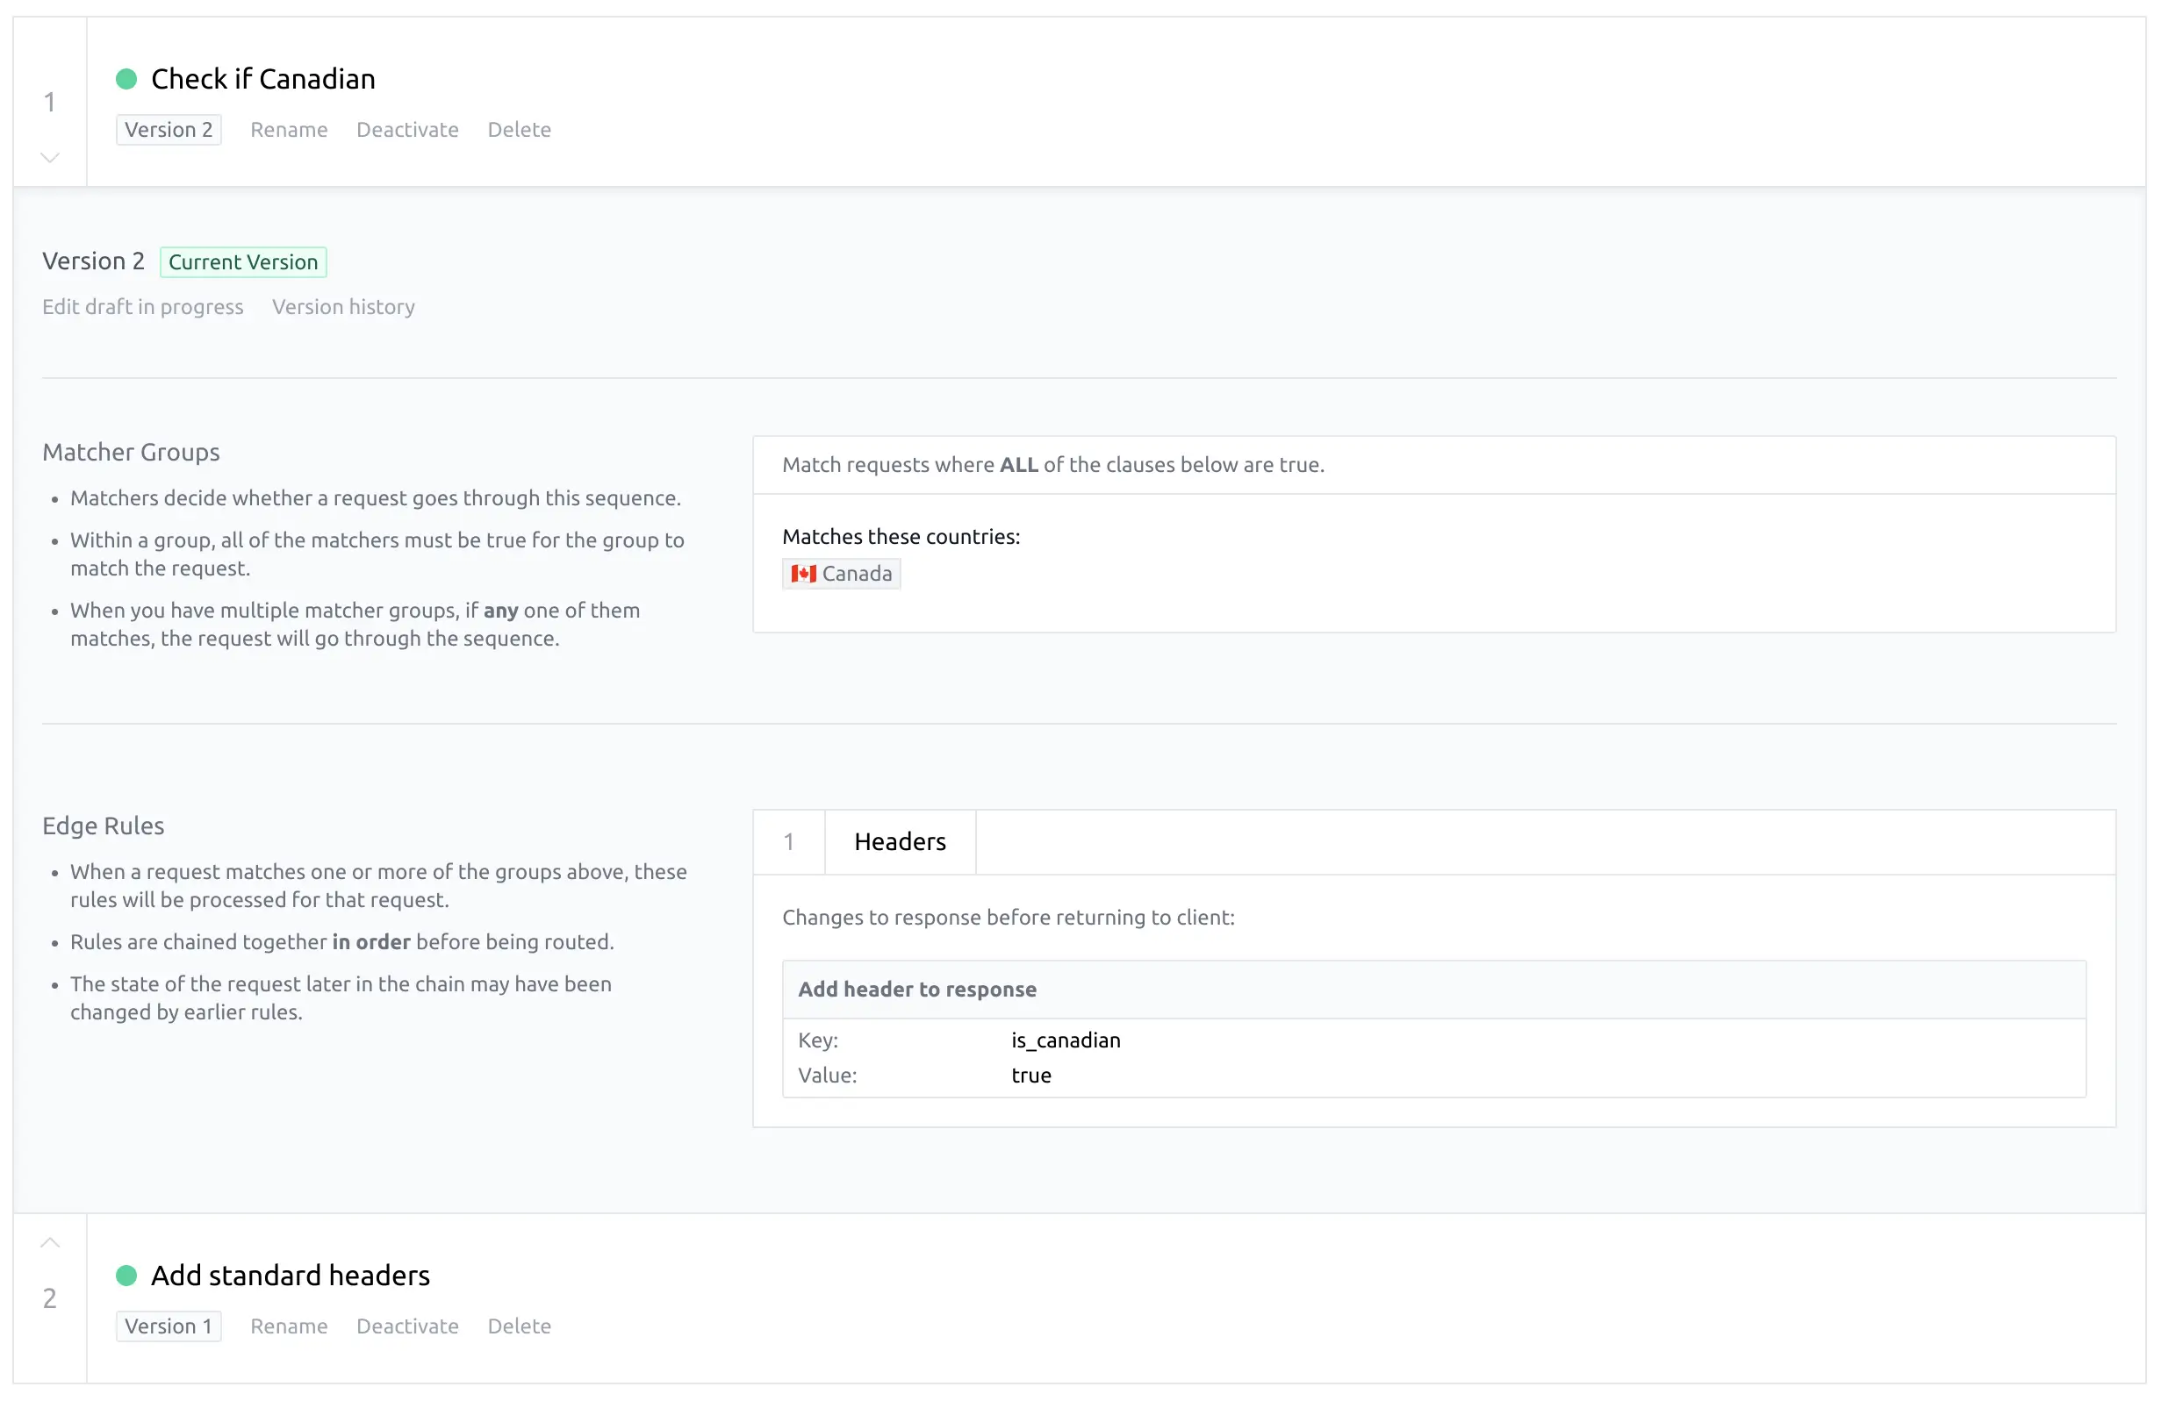Select the Version 1 badge under Add standard headers
The image size is (2161, 1401).
pos(169,1326)
